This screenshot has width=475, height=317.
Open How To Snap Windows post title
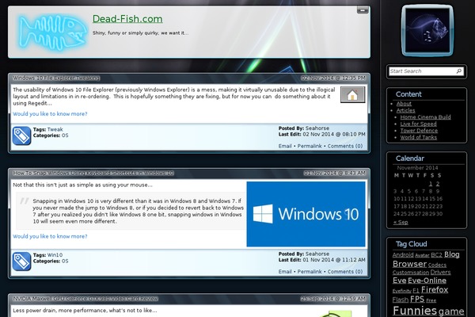pos(93,173)
